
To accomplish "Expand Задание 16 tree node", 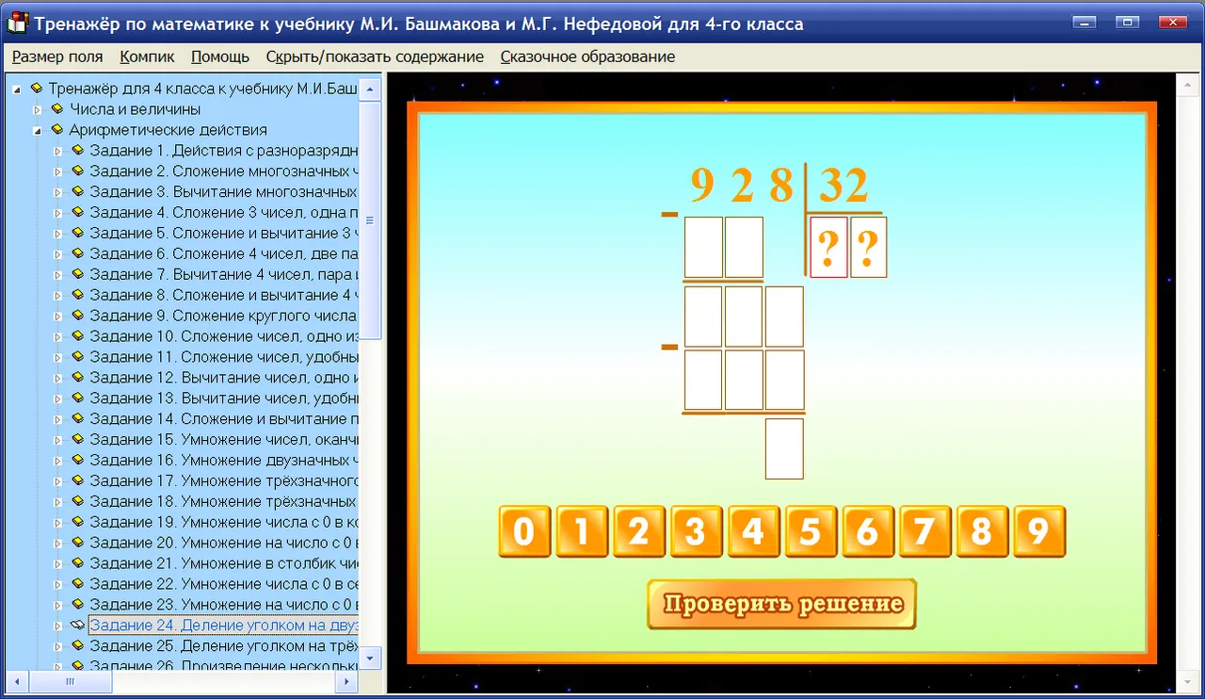I will [x=57, y=460].
